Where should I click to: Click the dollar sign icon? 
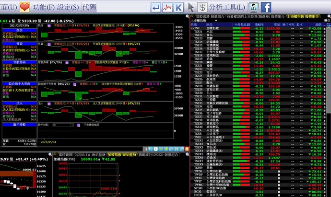tap(202, 7)
